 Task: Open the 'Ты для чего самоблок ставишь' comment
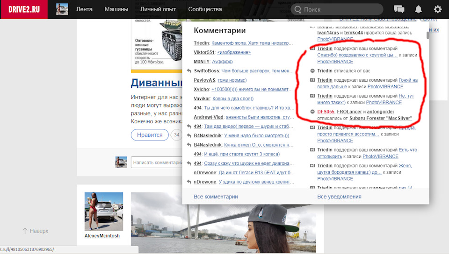248,108
